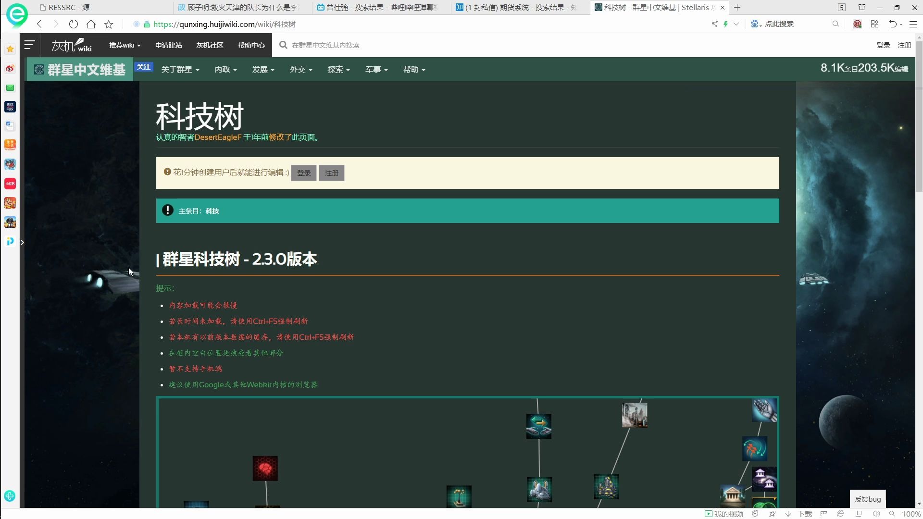923x519 pixels.
Task: Click the 登录 button in the notice banner
Action: pos(303,173)
